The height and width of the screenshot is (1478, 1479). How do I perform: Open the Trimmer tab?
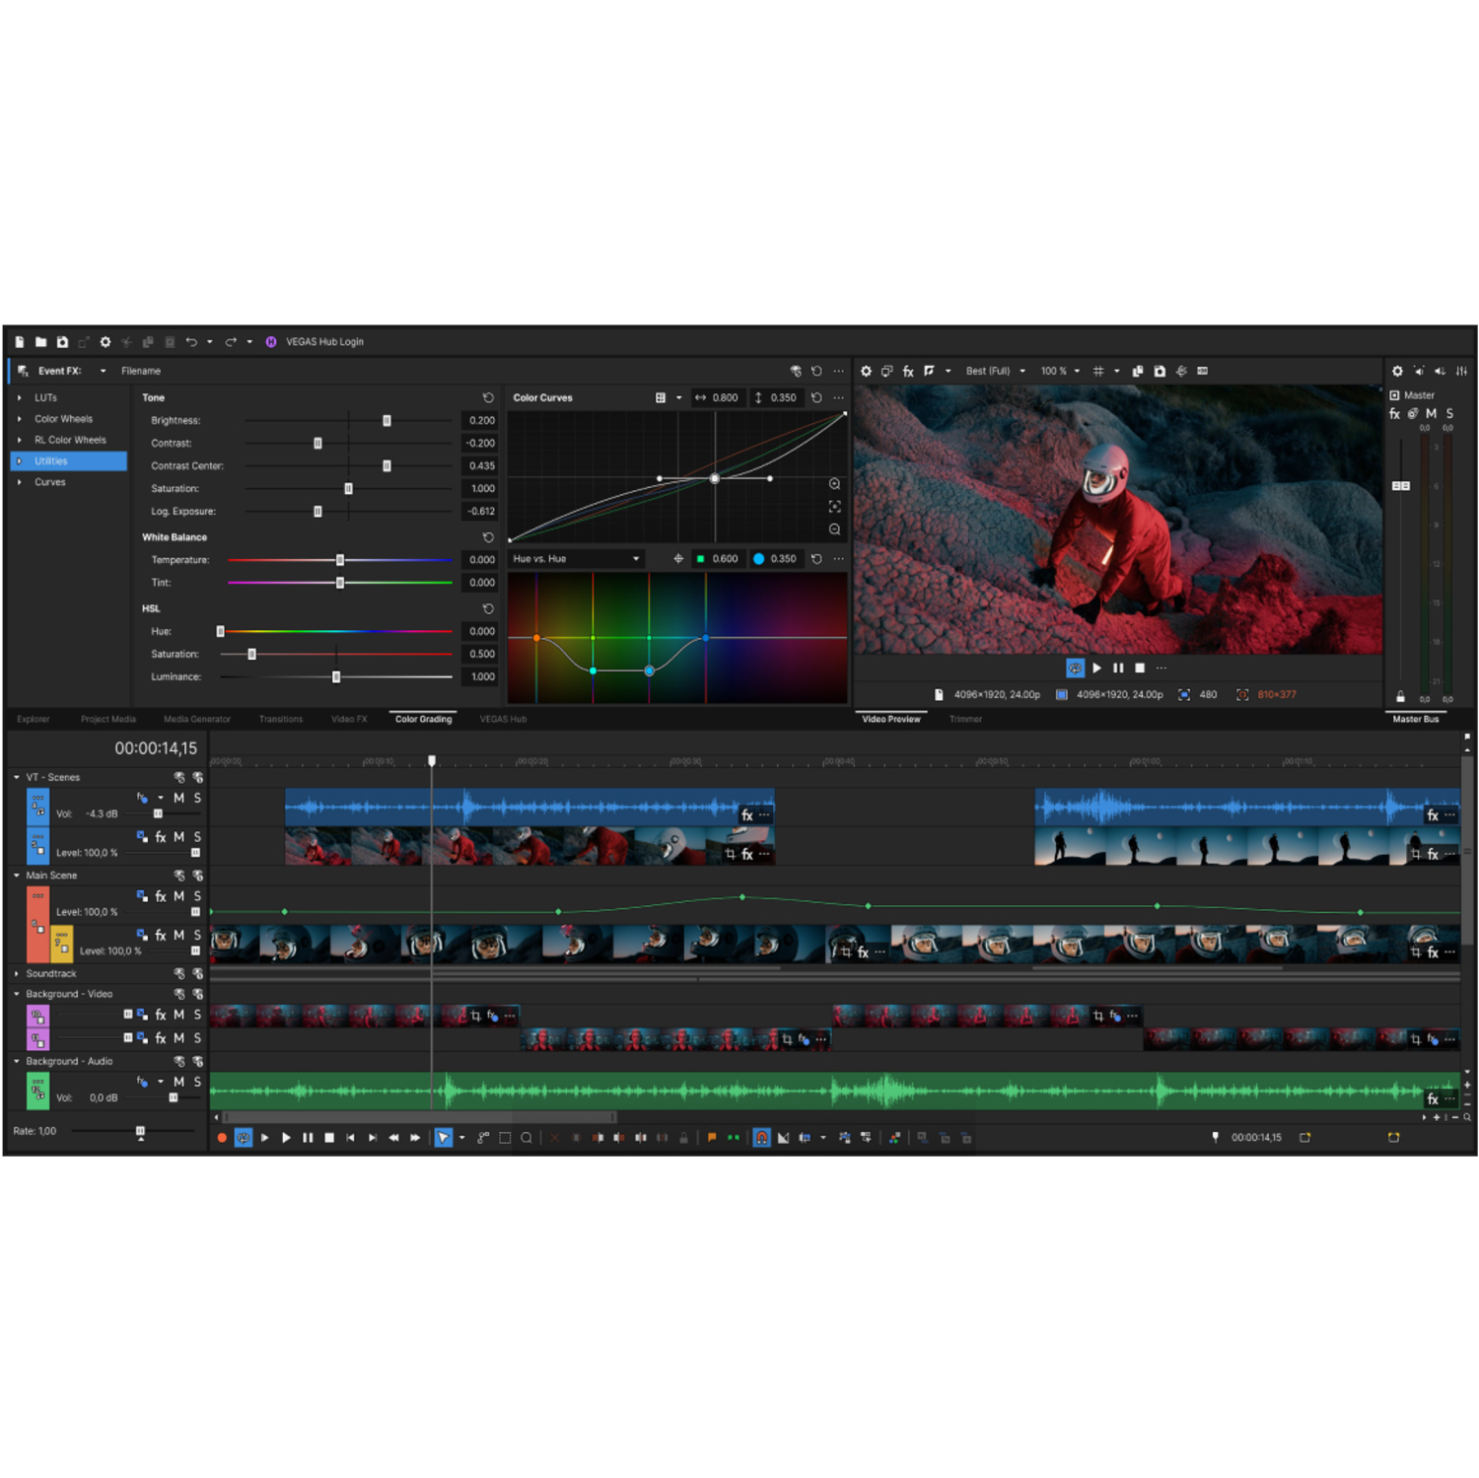tap(966, 719)
